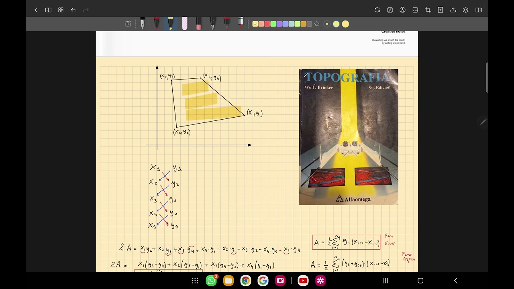Open the Google app in taskbar
Image resolution: width=514 pixels, height=289 pixels.
tap(263, 281)
